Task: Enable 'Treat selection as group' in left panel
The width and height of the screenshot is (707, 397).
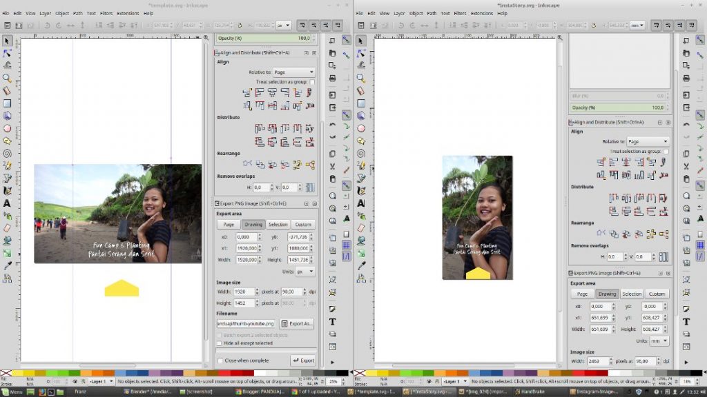Action: click(x=312, y=82)
